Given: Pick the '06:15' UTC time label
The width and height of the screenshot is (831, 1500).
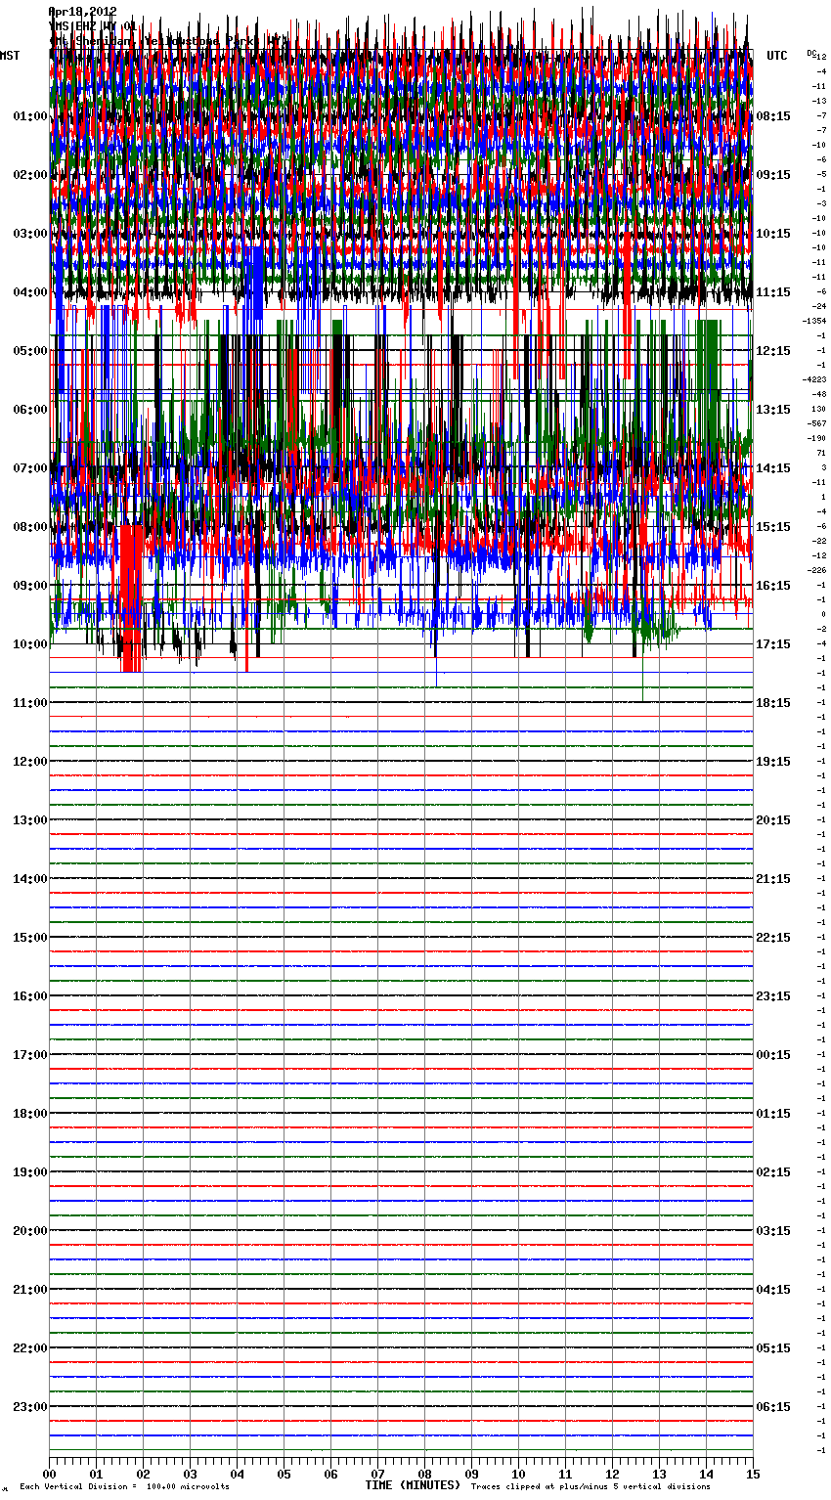Looking at the screenshot, I should point(773,1407).
